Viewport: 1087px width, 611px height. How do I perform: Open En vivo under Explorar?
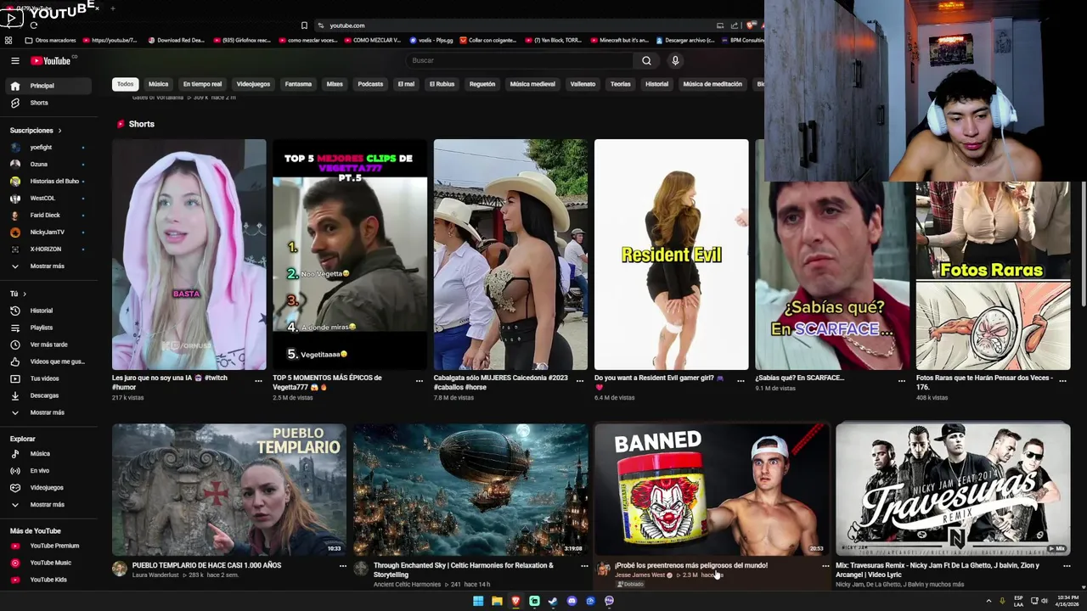[47, 471]
